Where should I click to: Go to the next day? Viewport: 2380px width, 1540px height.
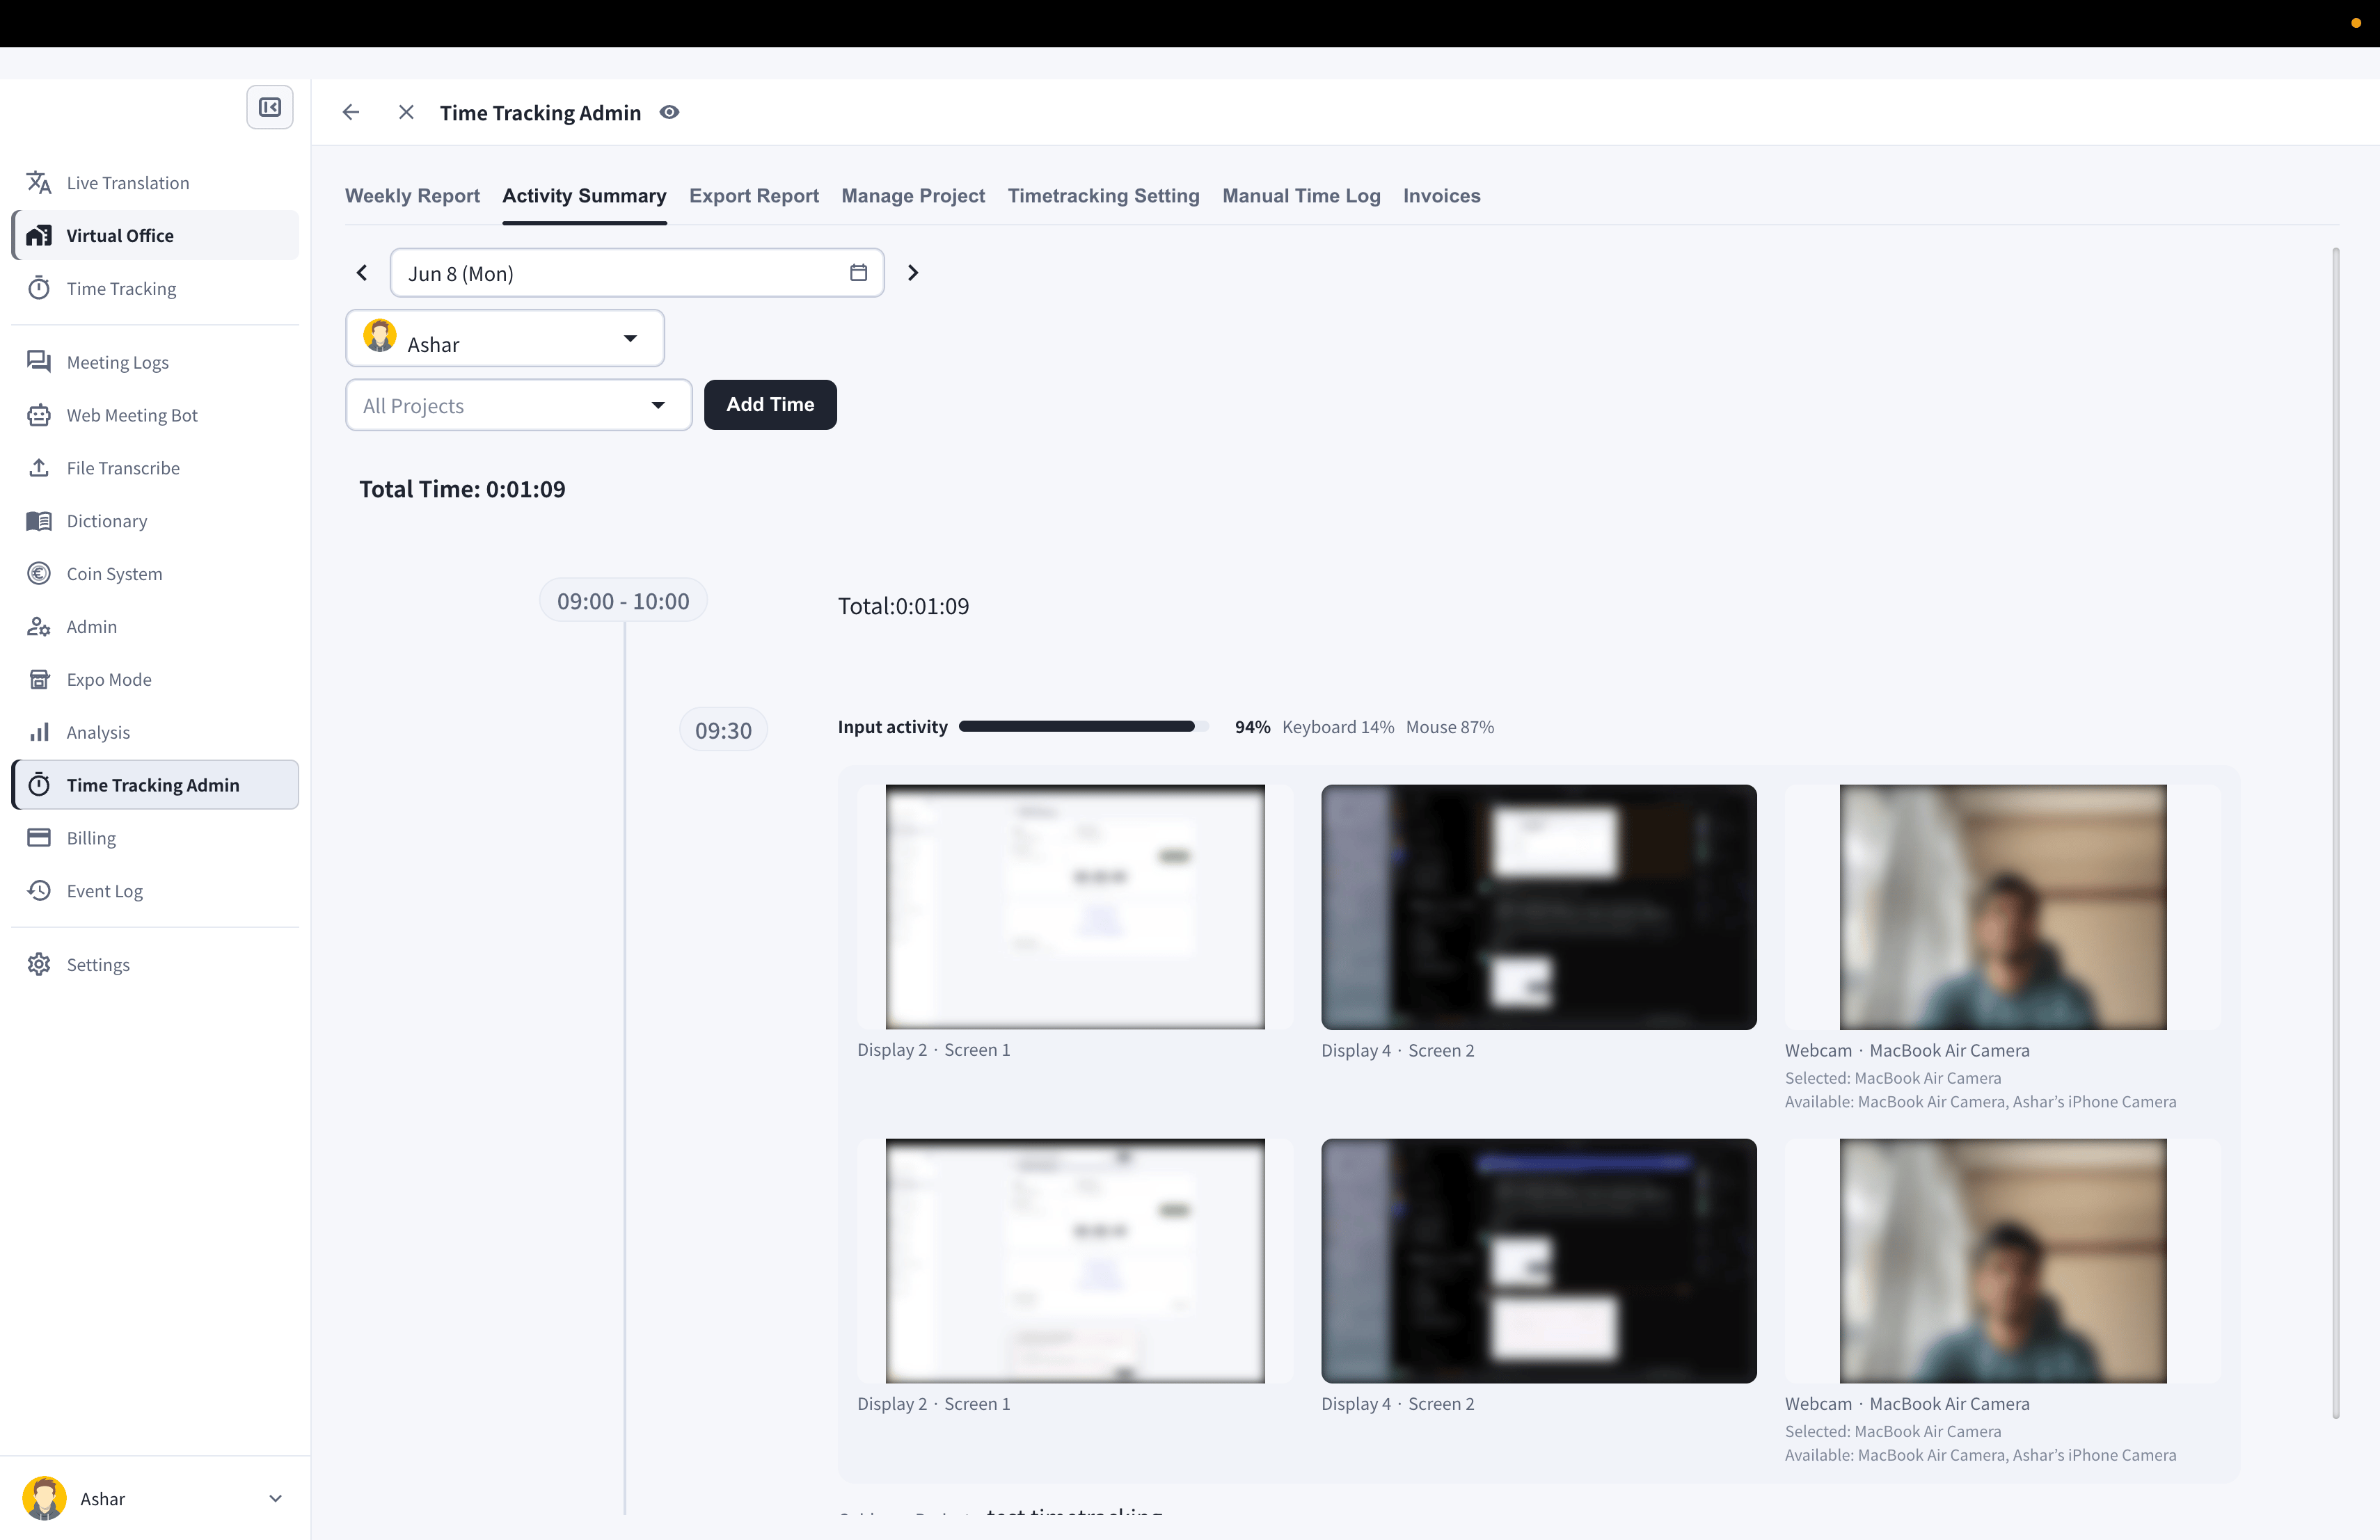[912, 273]
